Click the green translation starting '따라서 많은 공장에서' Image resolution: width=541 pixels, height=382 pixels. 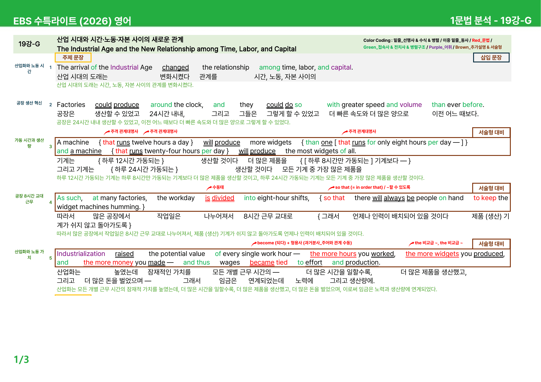[x=210, y=234]
